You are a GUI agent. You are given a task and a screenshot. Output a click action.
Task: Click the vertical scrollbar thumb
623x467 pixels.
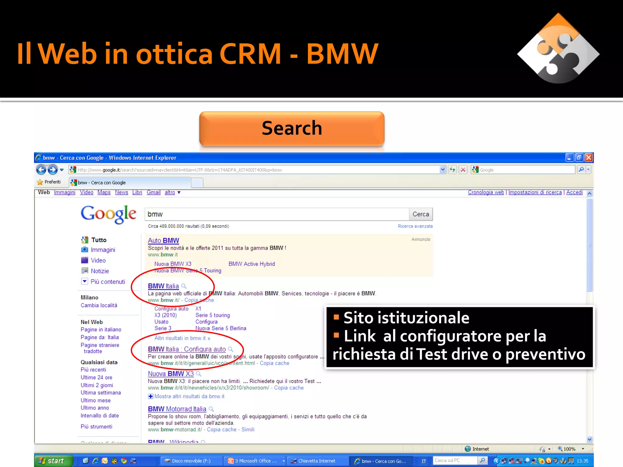pos(590,245)
